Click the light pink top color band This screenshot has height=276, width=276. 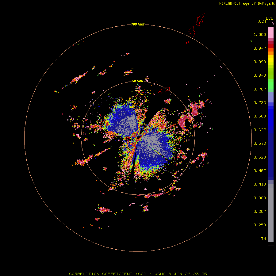271,33
